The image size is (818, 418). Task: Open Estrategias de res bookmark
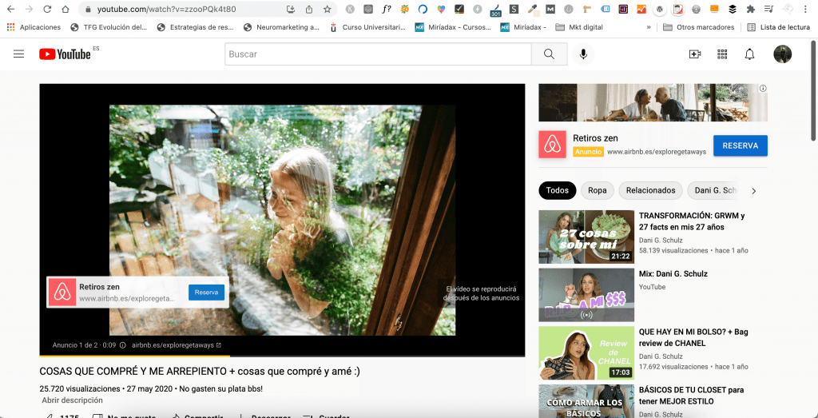(x=194, y=27)
